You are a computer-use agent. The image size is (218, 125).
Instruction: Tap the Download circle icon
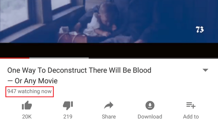[x=150, y=105]
